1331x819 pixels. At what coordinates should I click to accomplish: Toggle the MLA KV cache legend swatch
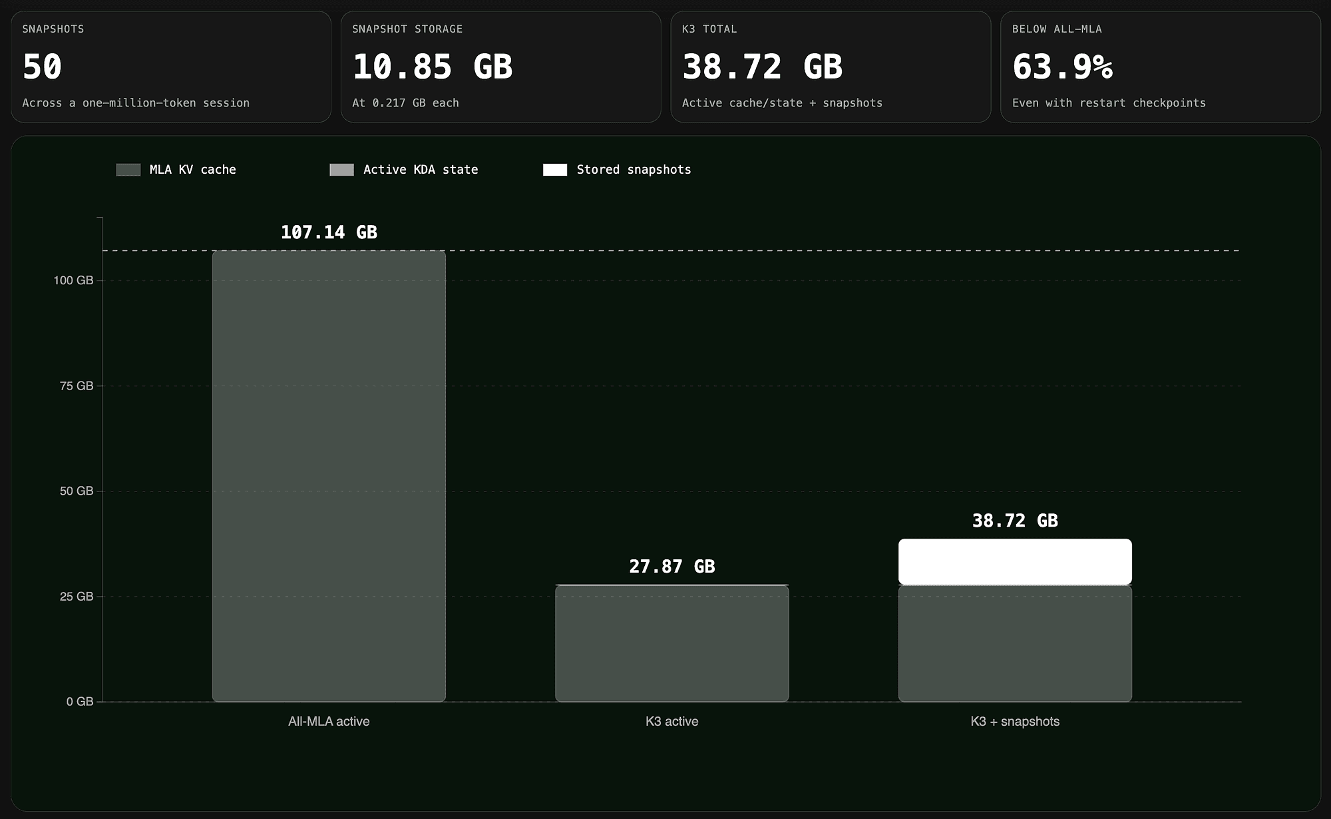click(x=128, y=170)
